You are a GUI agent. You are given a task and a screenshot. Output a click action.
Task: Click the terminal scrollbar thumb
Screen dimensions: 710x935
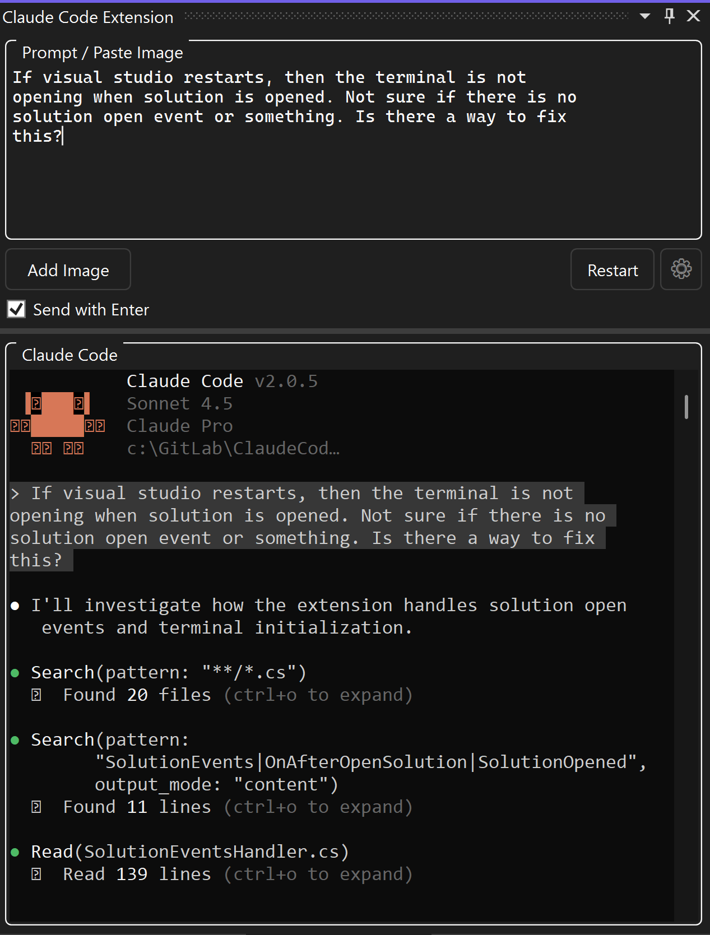686,407
